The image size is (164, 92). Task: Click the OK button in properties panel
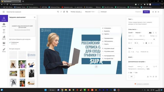[x=131, y=77]
